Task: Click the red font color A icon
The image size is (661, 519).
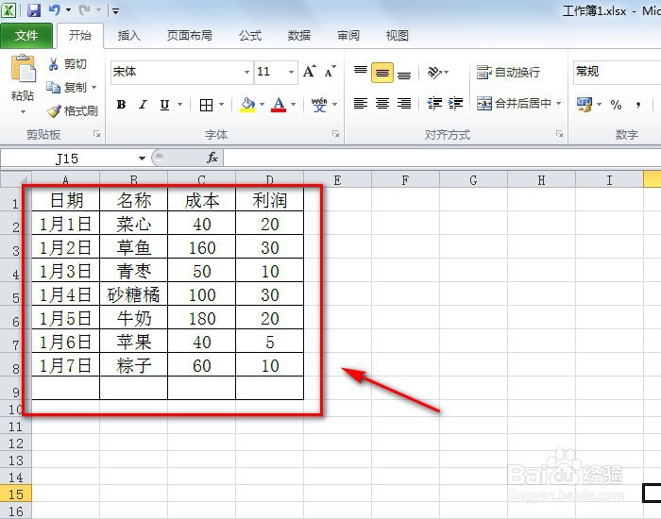Action: (279, 105)
